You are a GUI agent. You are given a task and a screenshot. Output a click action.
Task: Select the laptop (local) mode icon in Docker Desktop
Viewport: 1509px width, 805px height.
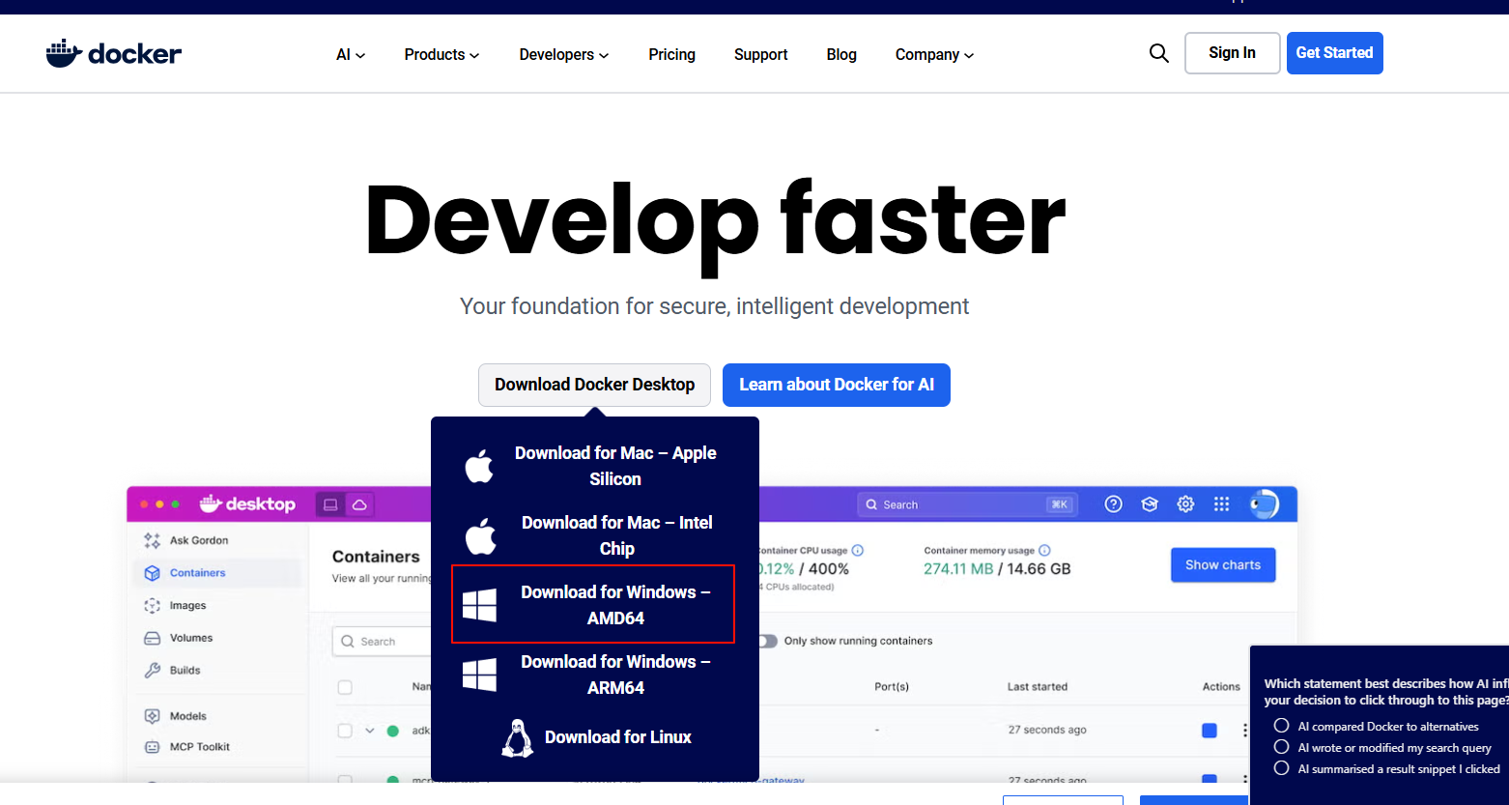[330, 504]
